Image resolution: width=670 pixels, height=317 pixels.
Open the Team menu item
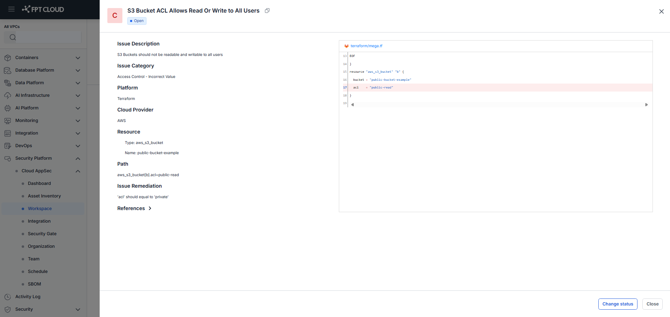[34, 259]
